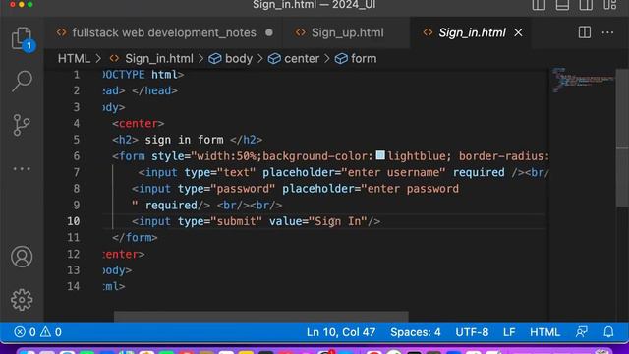
Task: Click the feedback/account status bar icon
Action: click(582, 332)
